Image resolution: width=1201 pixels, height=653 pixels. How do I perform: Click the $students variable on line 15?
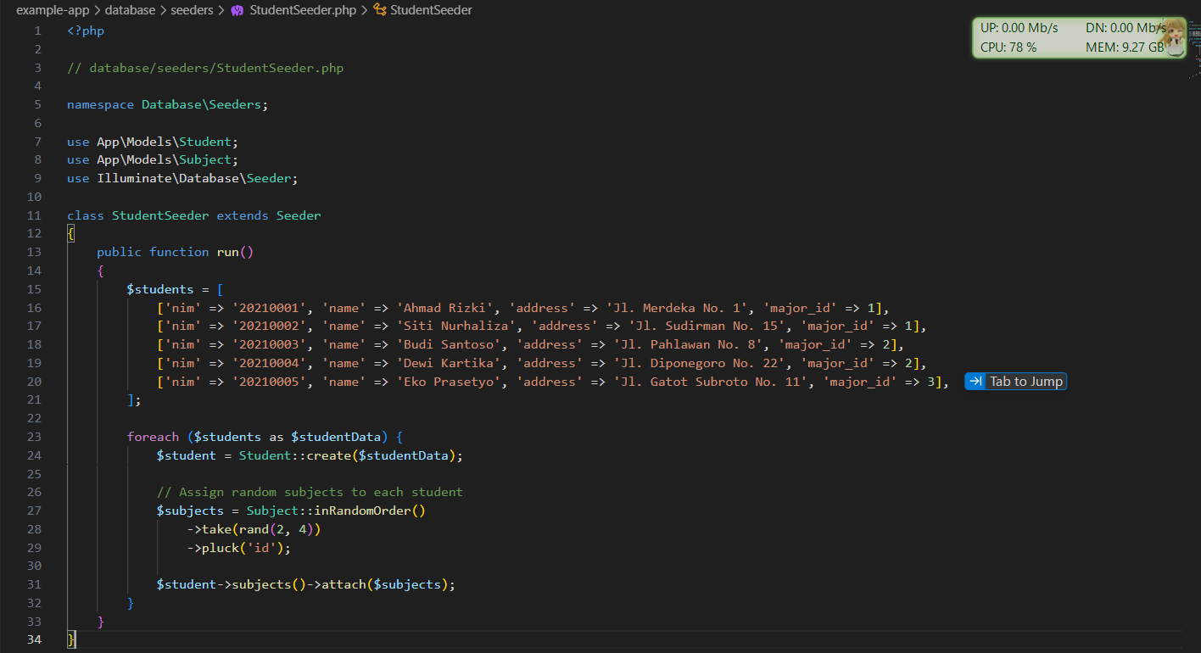click(x=160, y=289)
